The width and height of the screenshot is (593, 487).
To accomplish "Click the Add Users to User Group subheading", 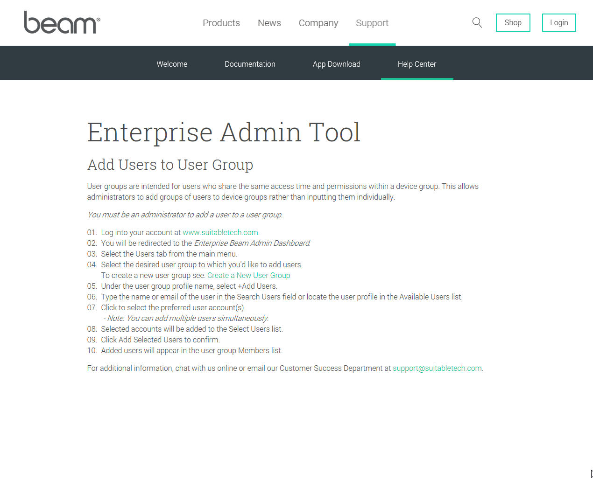I will pos(170,165).
